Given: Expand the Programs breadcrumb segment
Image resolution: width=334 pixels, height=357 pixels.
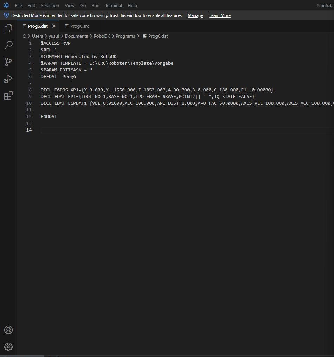Looking at the screenshot, I should point(125,36).
